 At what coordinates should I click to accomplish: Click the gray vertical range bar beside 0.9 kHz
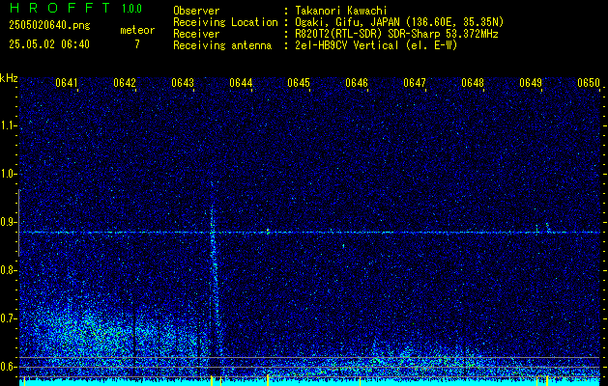(18, 223)
